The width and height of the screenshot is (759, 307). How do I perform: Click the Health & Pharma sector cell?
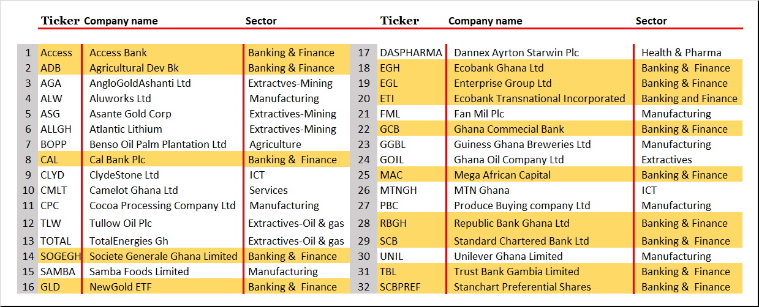click(x=681, y=53)
